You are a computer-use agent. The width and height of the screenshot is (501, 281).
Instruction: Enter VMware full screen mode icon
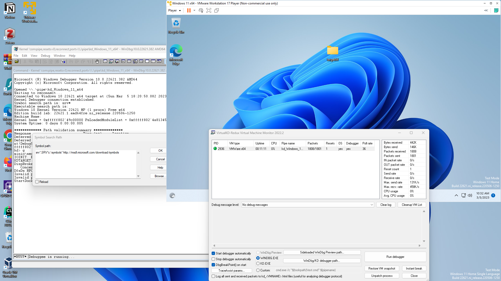209,10
